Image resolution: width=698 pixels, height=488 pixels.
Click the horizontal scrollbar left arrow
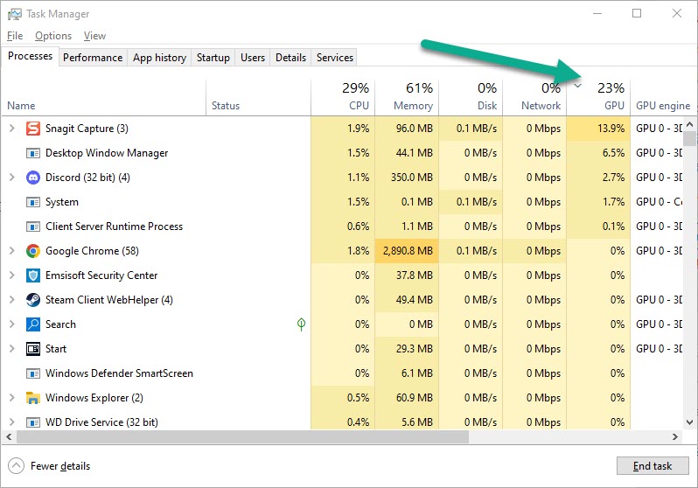tap(9, 437)
